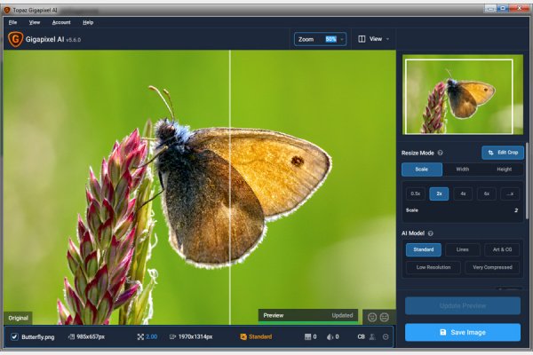The height and width of the screenshot is (355, 533).
Task: Select the 4x scale option
Action: [x=463, y=193]
